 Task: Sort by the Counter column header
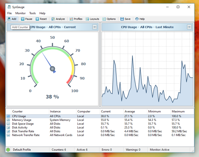point(30,111)
